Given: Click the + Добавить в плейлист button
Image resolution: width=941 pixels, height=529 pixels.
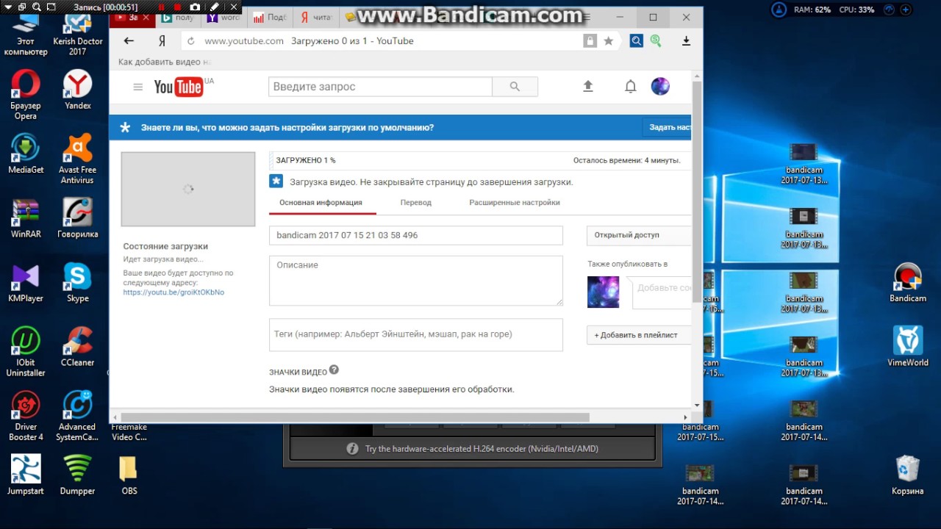Looking at the screenshot, I should point(639,335).
